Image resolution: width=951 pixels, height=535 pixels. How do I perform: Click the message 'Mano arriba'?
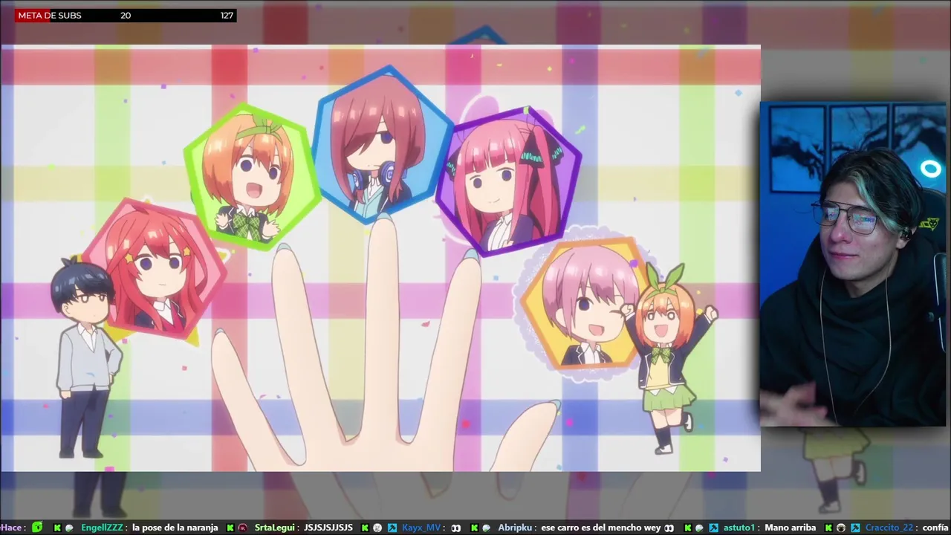(790, 528)
